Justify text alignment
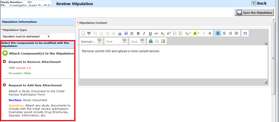The width and height of the screenshot is (279, 122). click(x=236, y=33)
